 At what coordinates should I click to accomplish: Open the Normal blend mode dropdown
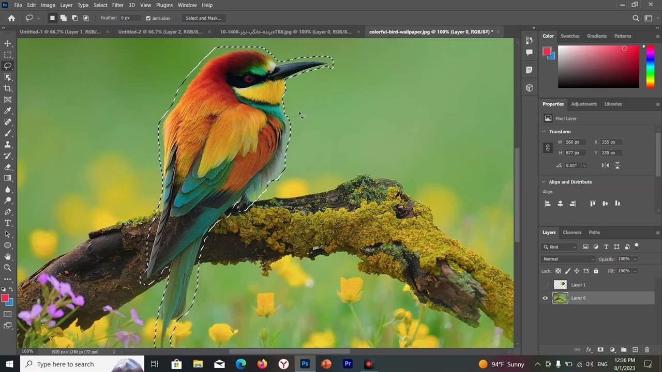click(x=568, y=259)
